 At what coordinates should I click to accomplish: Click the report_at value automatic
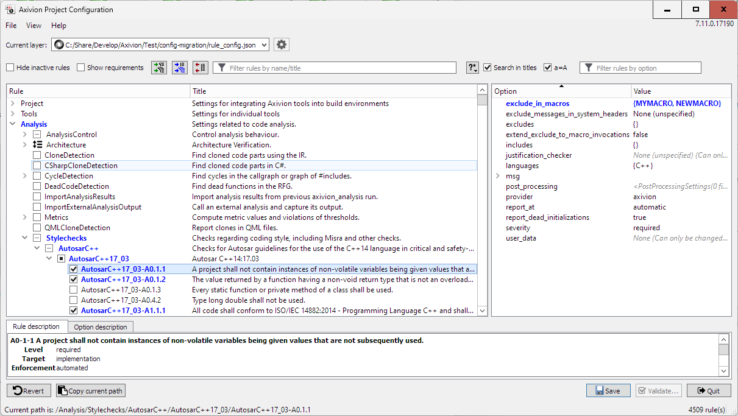[x=649, y=207]
